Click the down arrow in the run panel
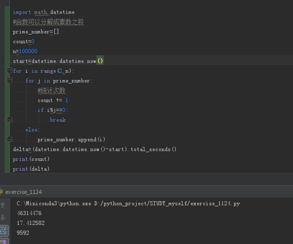 (3, 218)
